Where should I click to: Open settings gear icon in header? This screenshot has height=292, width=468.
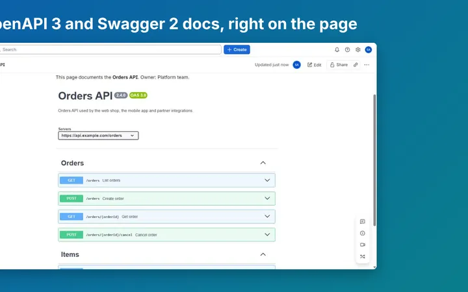tap(358, 50)
